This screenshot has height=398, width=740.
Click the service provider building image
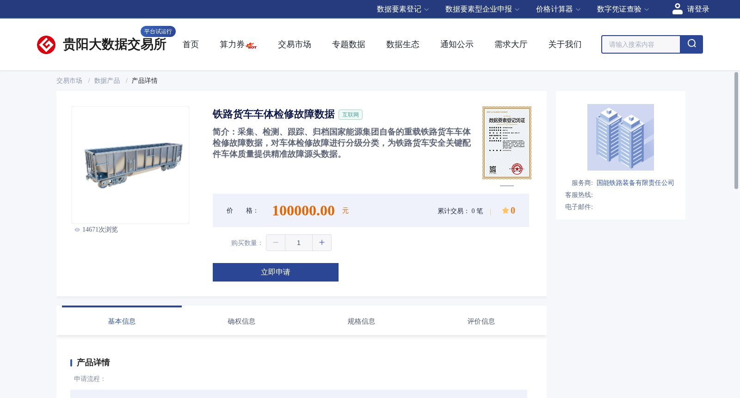click(x=621, y=137)
